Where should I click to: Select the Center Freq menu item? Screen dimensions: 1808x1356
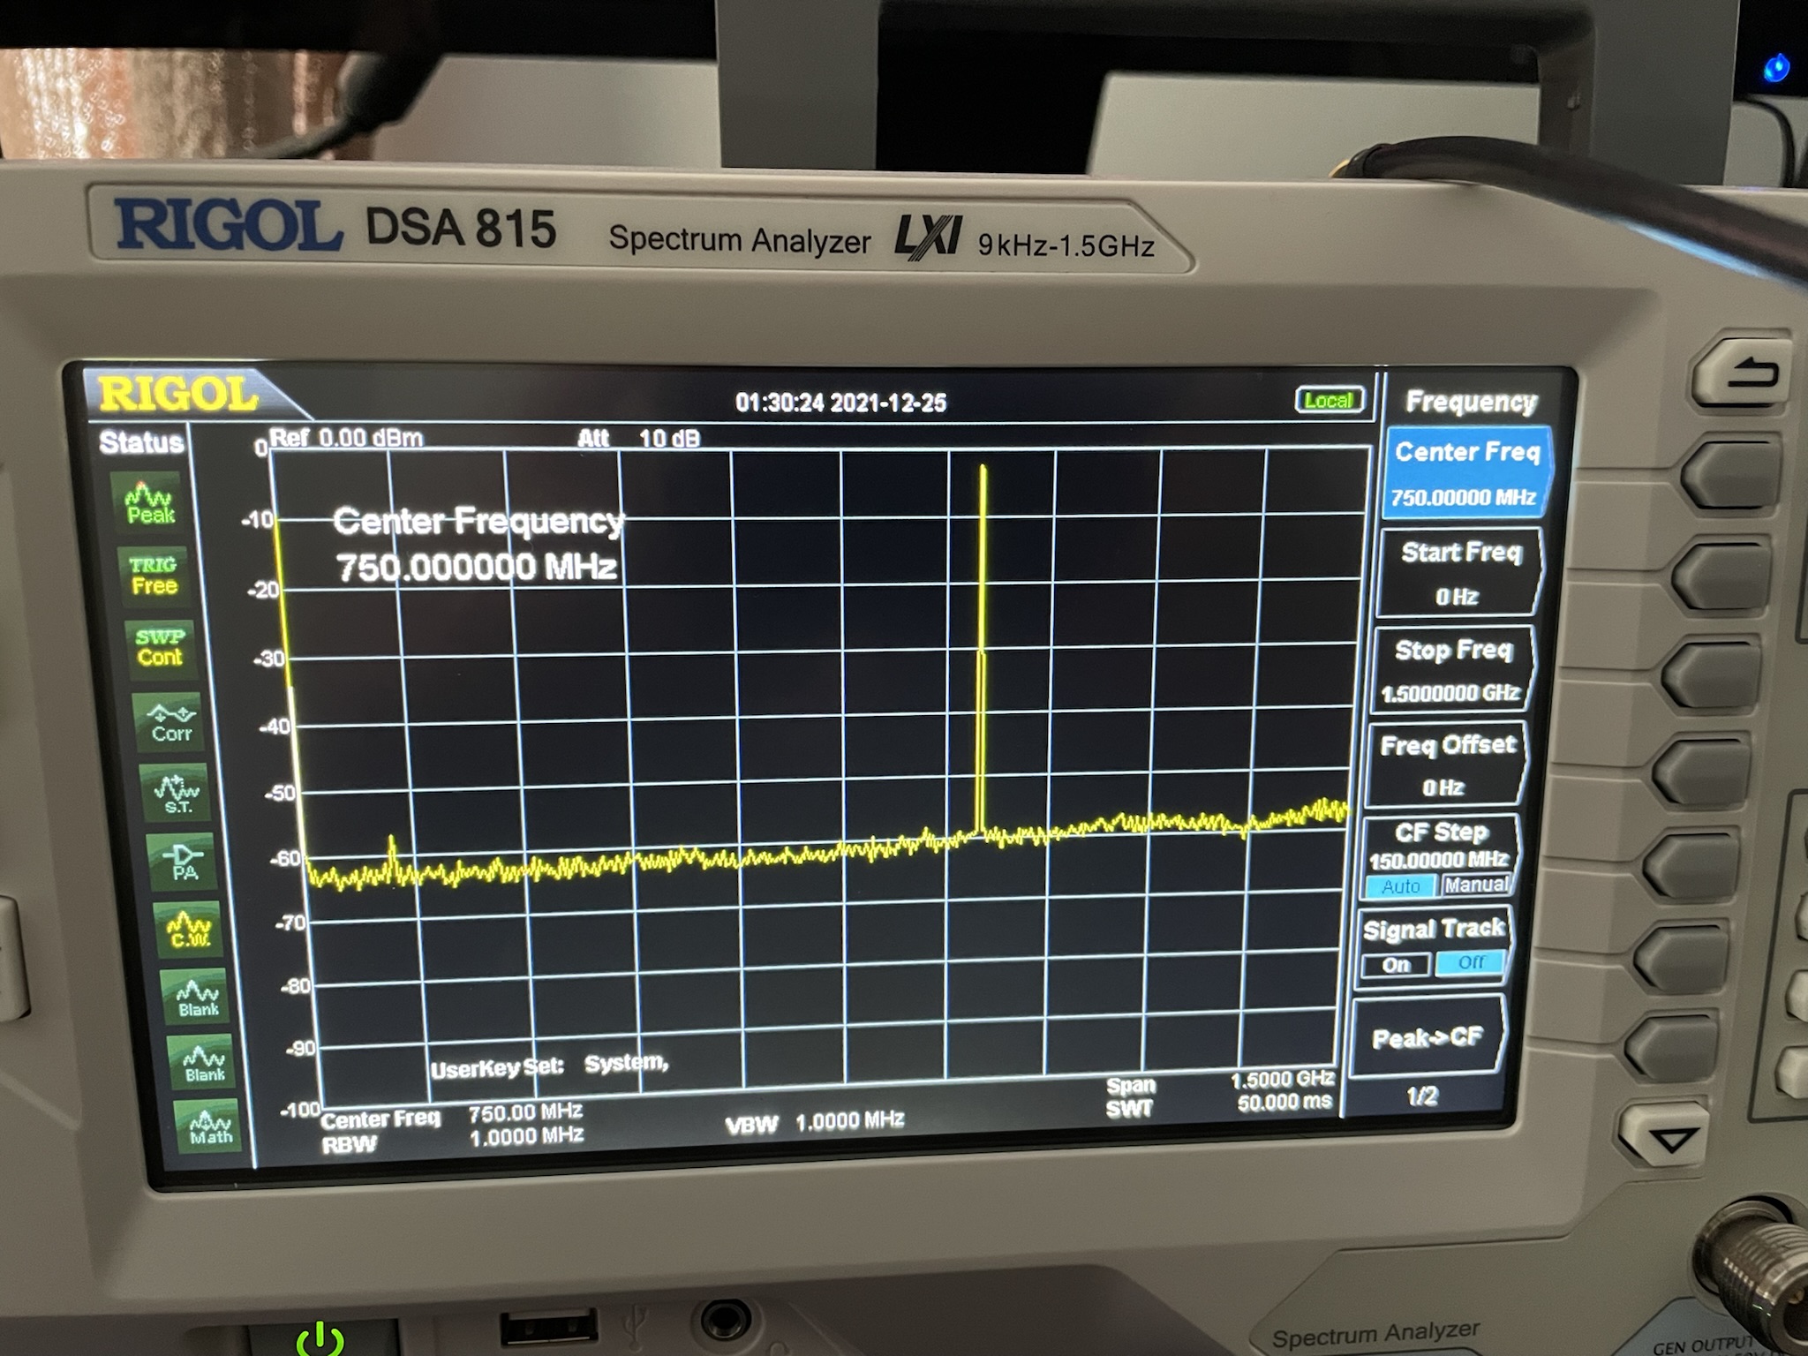pyautogui.click(x=1466, y=473)
